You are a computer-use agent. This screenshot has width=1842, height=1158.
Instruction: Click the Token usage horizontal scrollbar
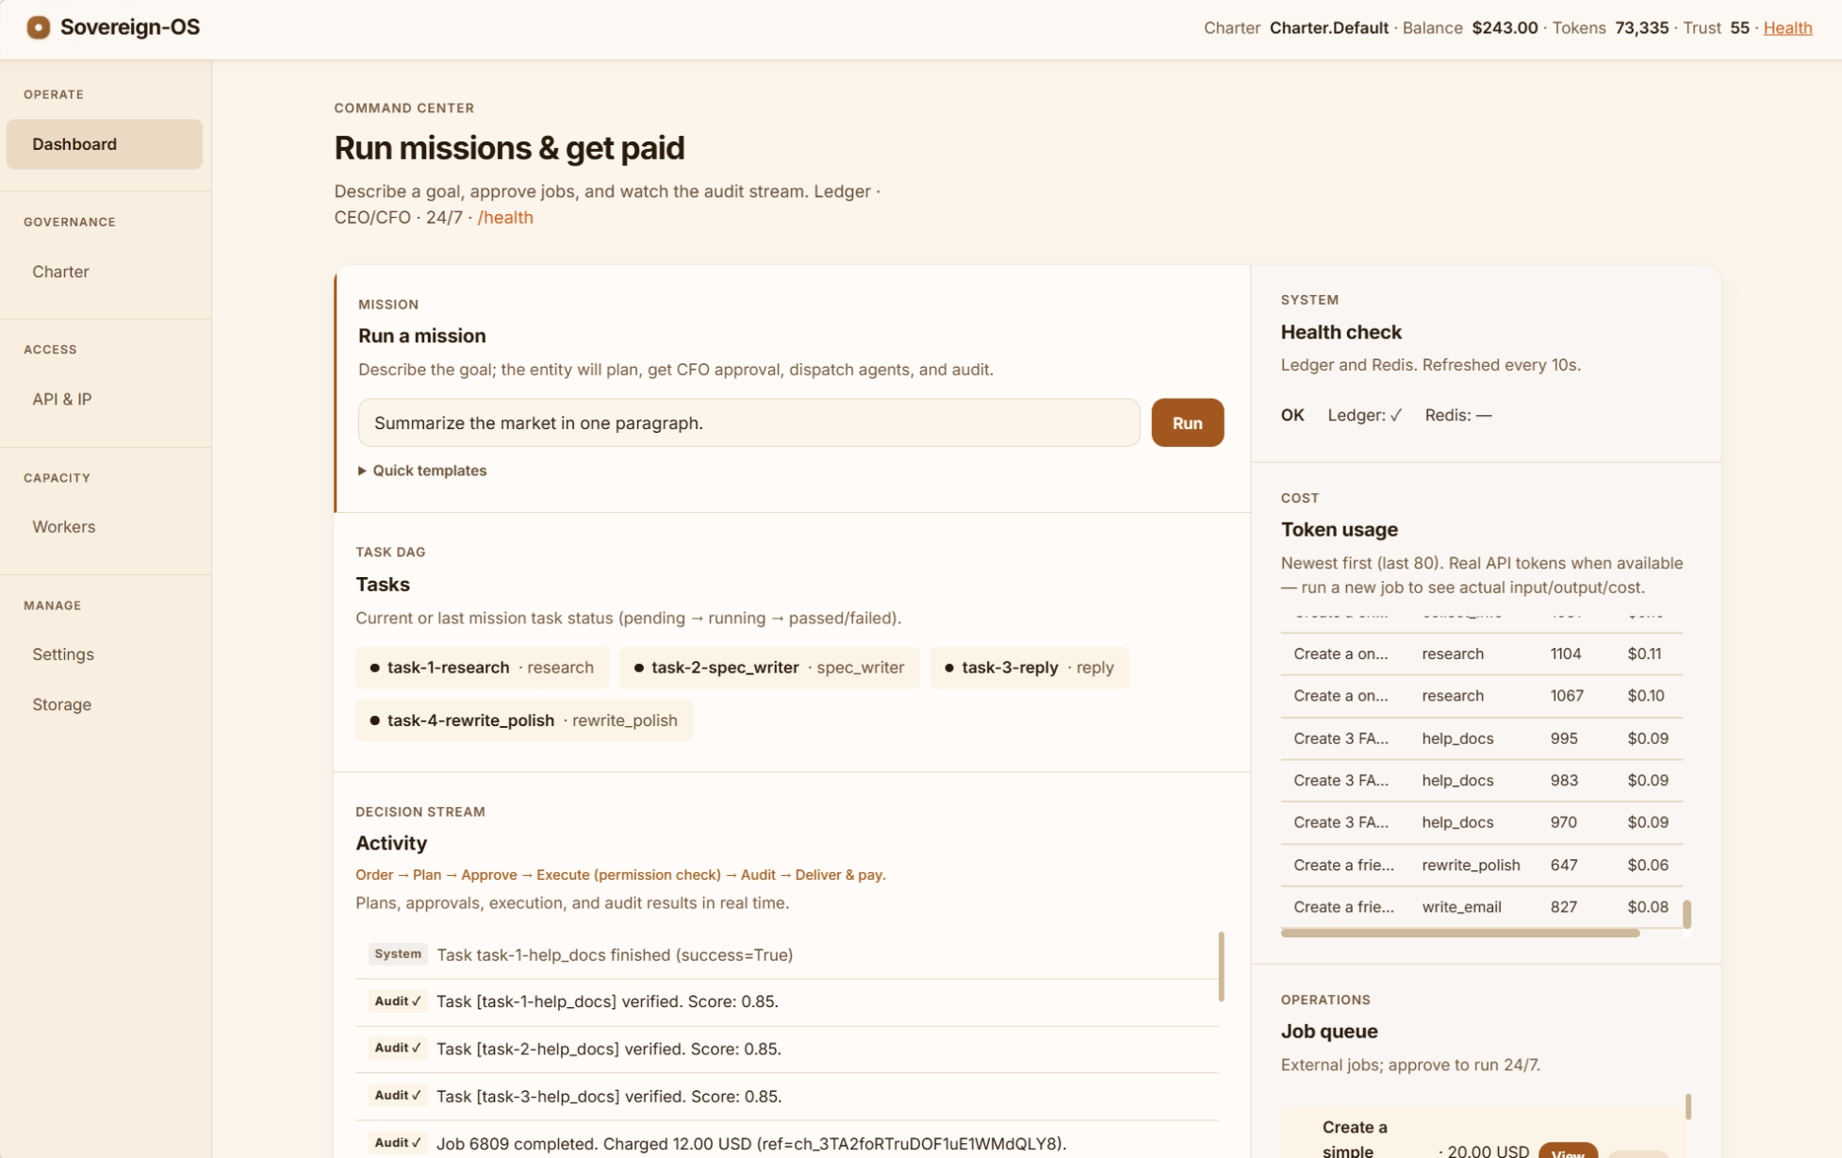(1459, 933)
